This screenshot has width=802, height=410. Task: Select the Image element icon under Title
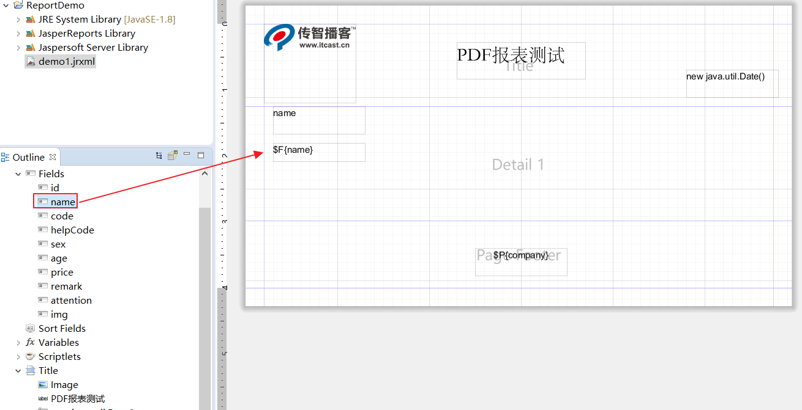pyautogui.click(x=42, y=384)
